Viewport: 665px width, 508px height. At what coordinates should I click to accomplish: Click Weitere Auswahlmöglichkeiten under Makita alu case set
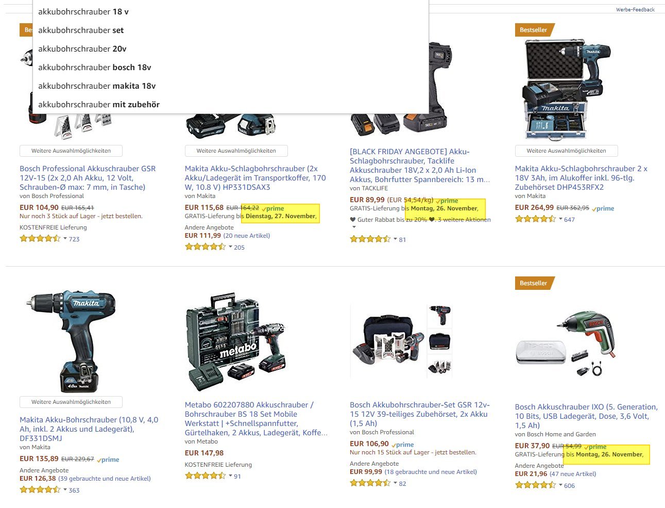[566, 151]
